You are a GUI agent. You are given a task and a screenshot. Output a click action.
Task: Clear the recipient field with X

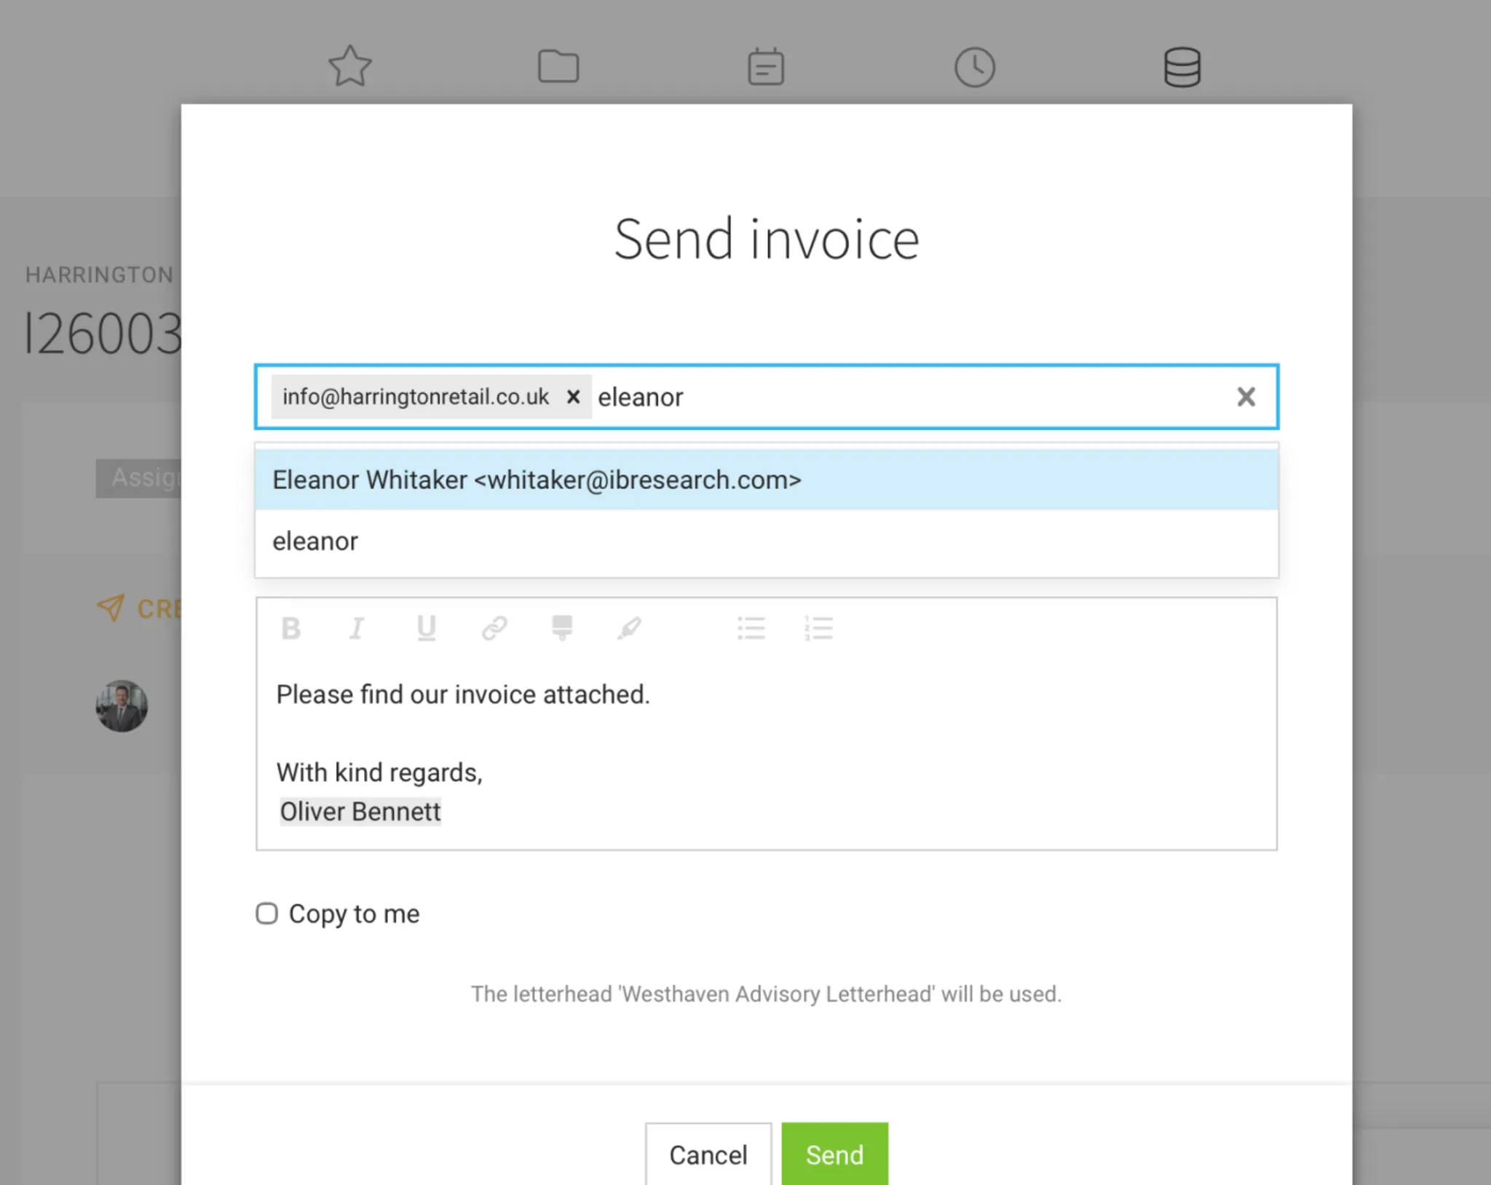[1246, 397]
